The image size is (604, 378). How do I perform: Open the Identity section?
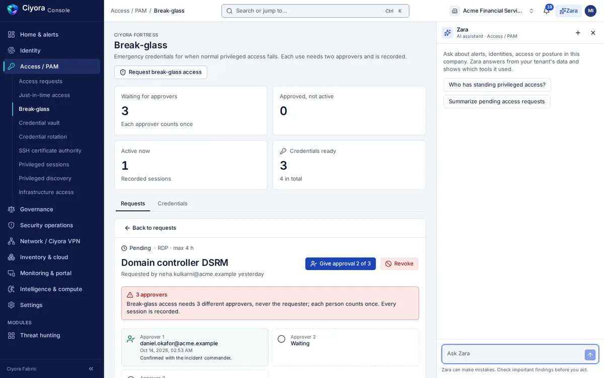tap(52, 50)
